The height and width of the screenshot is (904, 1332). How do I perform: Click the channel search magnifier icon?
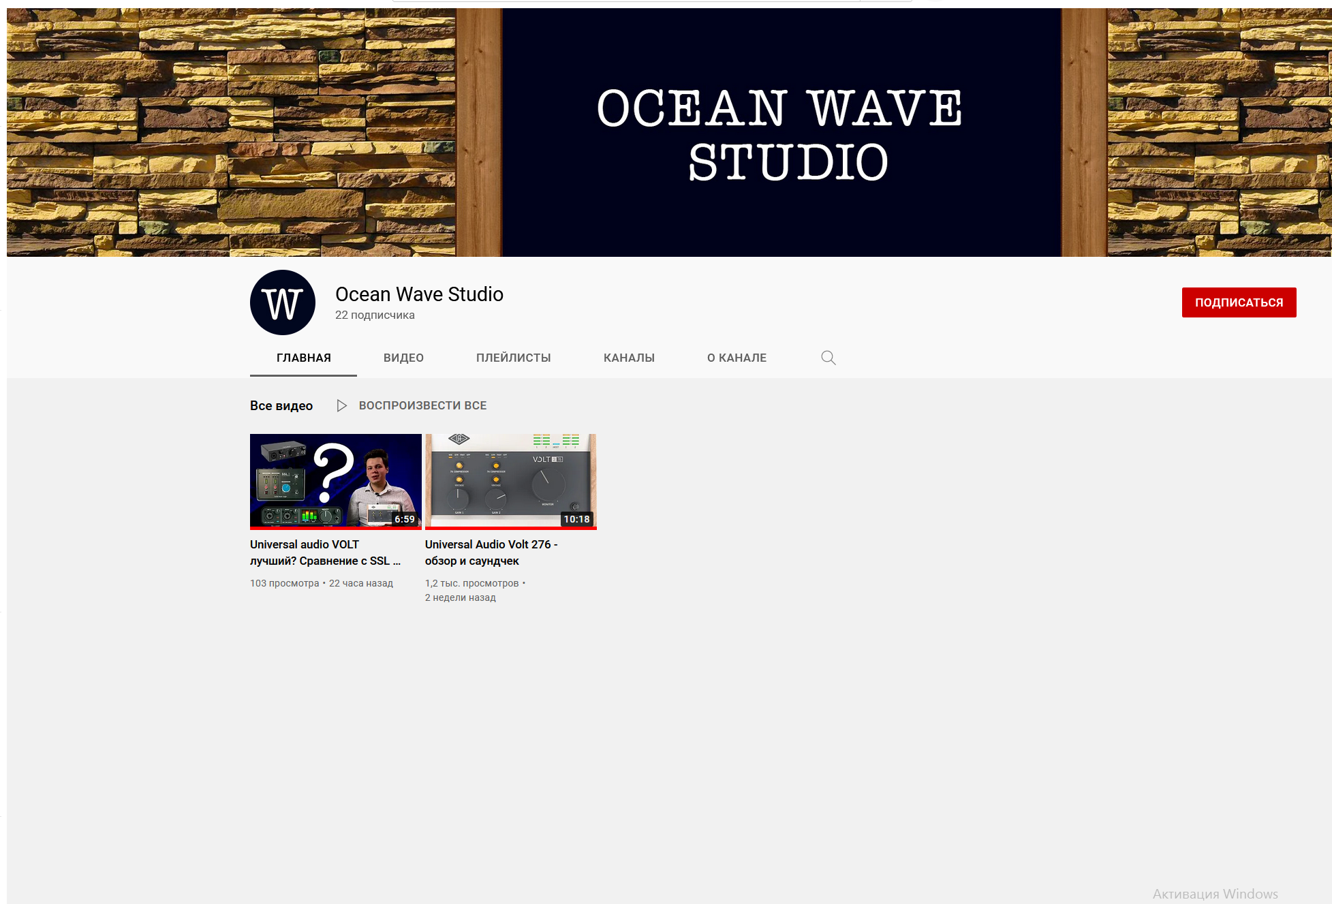828,358
